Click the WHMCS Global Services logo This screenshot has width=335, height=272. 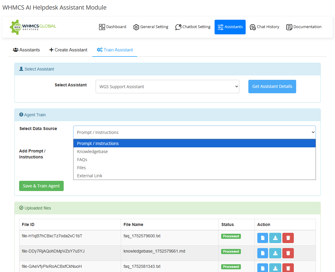[x=33, y=27]
